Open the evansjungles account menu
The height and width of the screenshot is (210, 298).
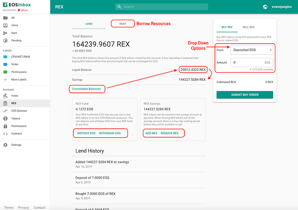(282, 7)
